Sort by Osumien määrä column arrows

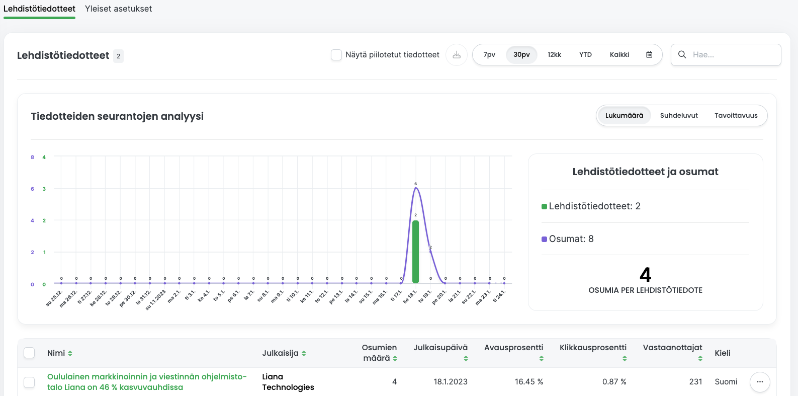tap(395, 358)
